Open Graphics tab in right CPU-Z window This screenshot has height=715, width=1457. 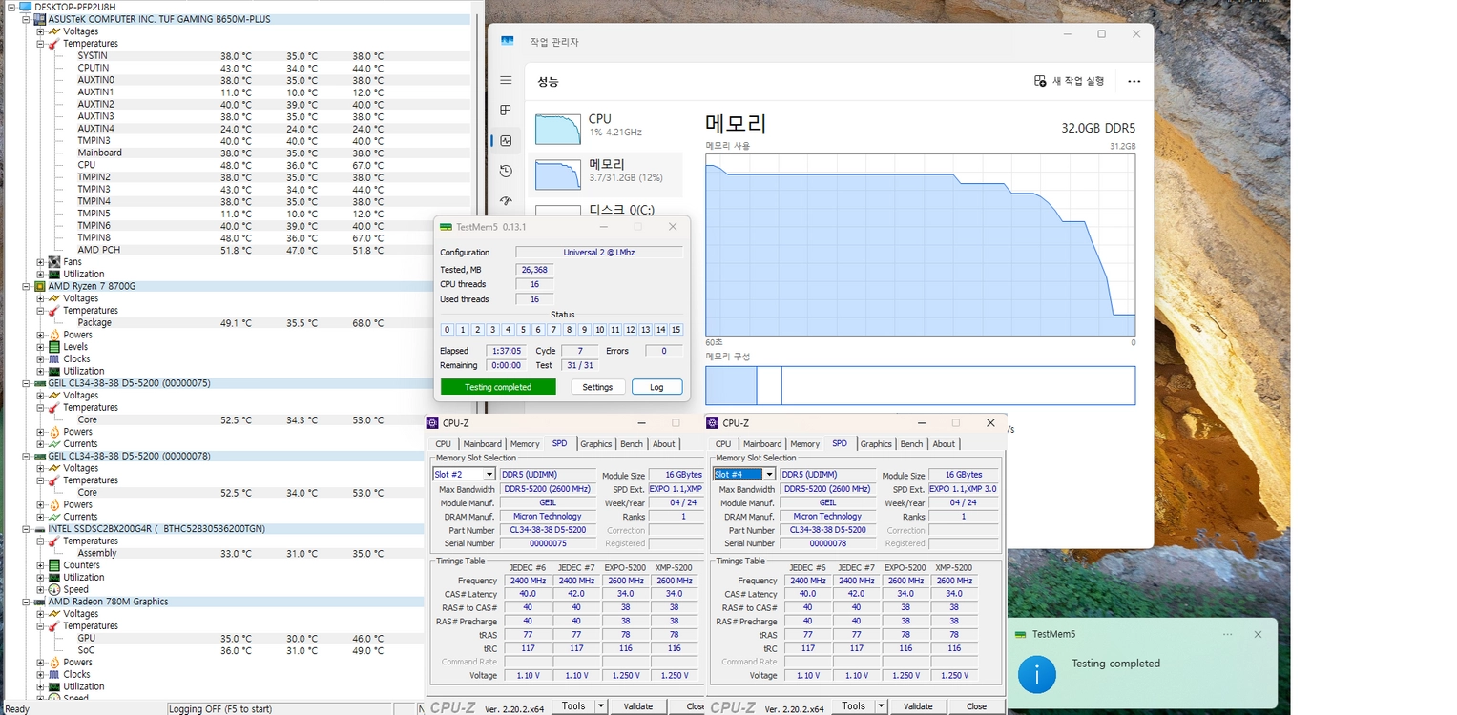click(876, 444)
